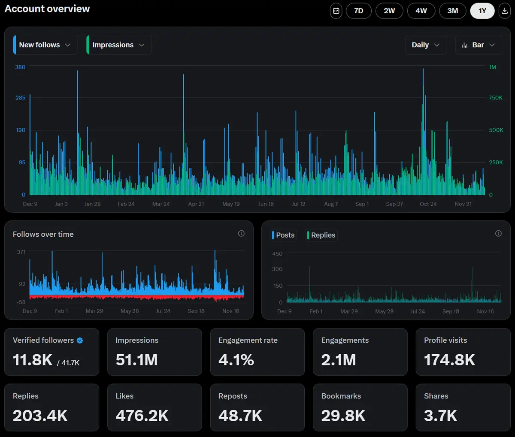Expand the Impressions metric dropdown

coord(118,45)
